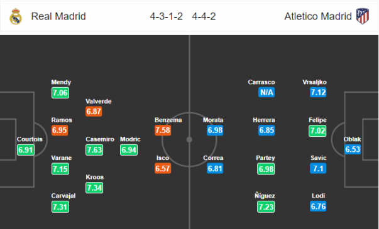This screenshot has height=229, width=379.
Task: Select Oblak's 6.53 rating badge
Action: point(353,149)
